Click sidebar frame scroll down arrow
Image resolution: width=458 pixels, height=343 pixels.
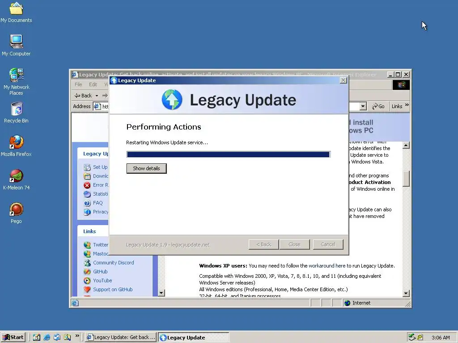(161, 293)
